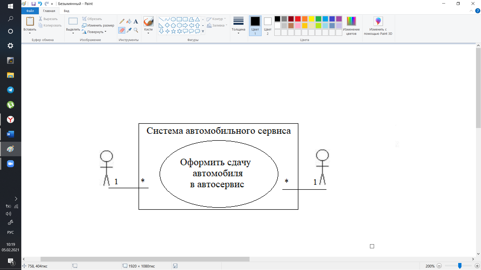Select the oval shape in Фигуры
Viewport: 481px width, 270px height.
tap(173, 19)
